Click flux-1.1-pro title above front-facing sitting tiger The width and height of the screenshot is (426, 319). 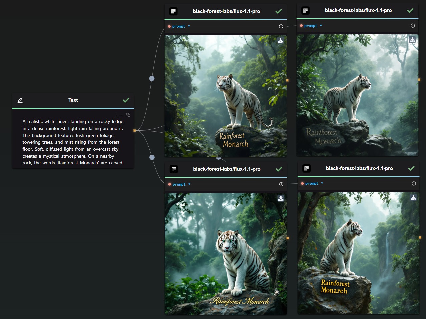227,169
